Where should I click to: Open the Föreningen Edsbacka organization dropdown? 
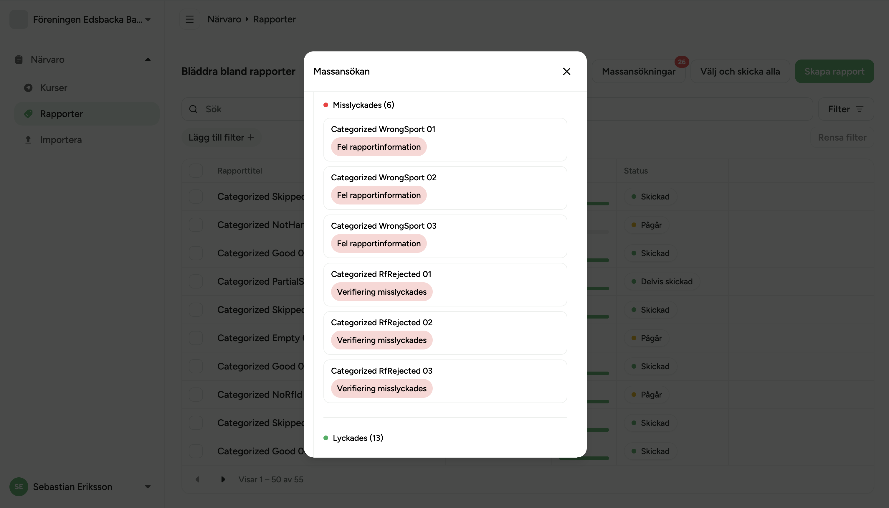point(148,19)
